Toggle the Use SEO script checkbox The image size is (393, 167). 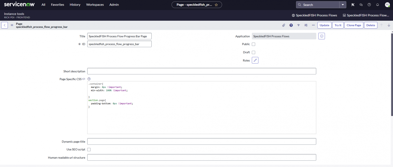click(x=89, y=149)
